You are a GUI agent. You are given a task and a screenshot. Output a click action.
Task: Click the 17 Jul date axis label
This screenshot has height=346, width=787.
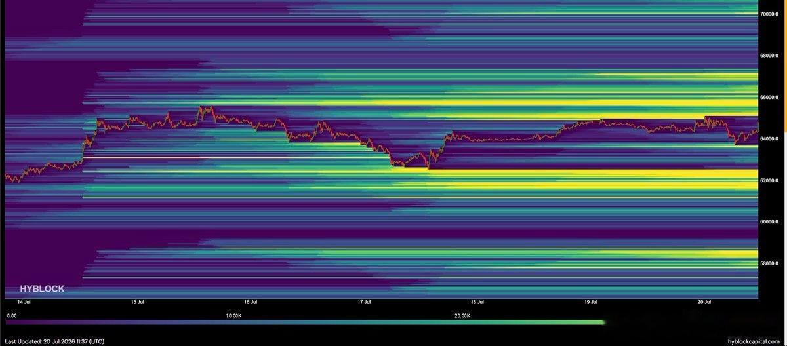364,302
